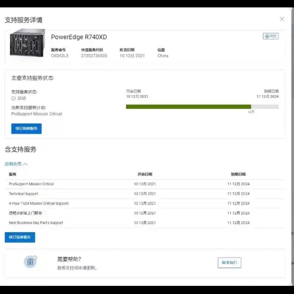Click the expiration date 11 12月 2024 above progress bar

268,97
